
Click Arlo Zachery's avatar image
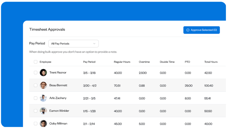click(43, 98)
